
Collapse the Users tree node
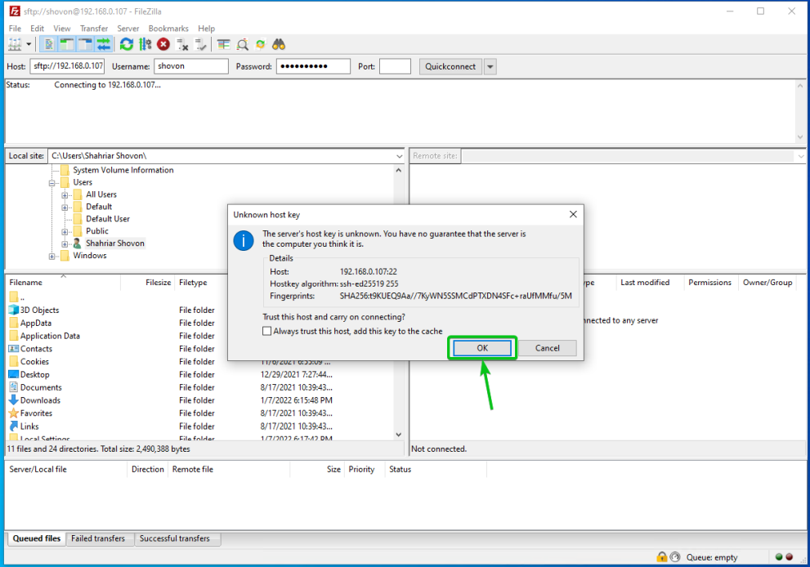(51, 183)
